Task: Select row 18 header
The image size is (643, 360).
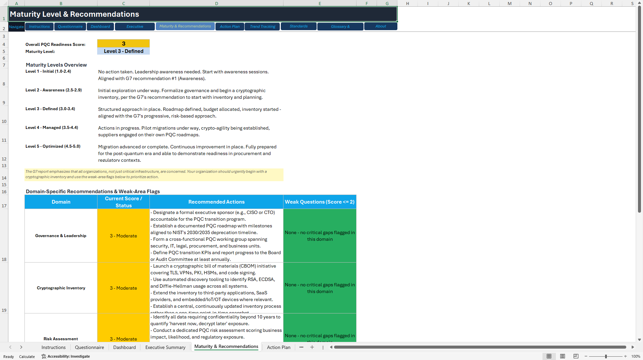Action: (x=4, y=236)
